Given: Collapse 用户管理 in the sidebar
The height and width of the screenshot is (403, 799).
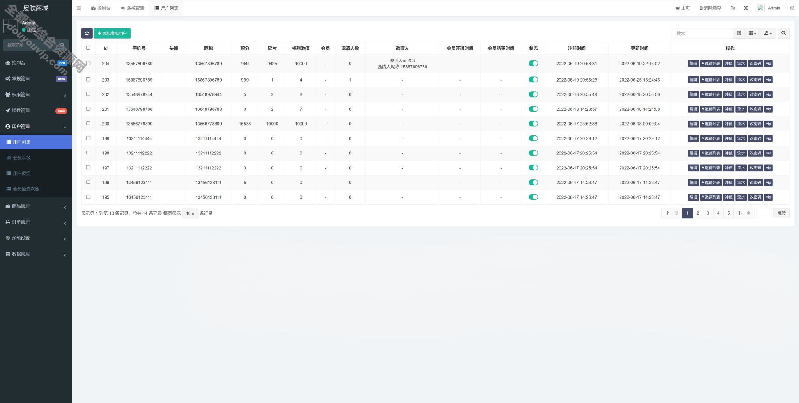Looking at the screenshot, I should 36,127.
